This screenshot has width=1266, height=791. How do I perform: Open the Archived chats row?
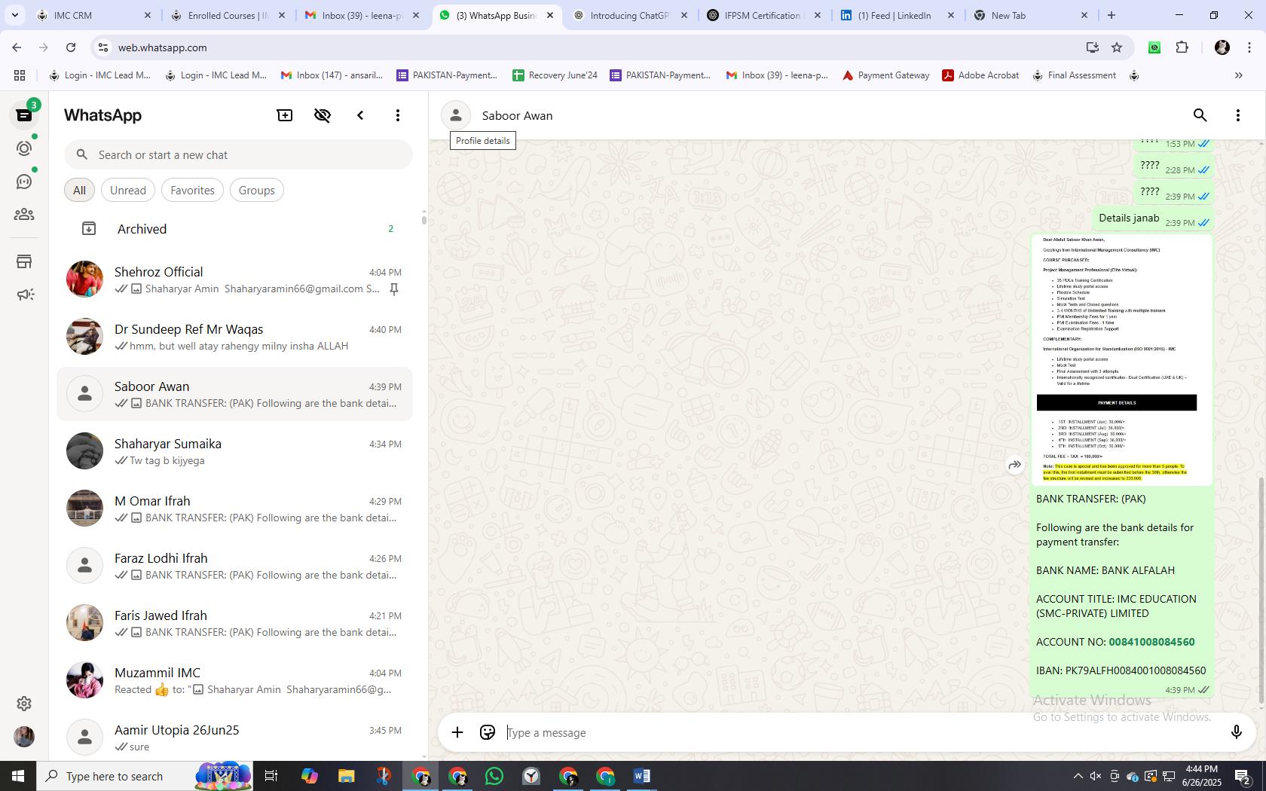point(235,229)
